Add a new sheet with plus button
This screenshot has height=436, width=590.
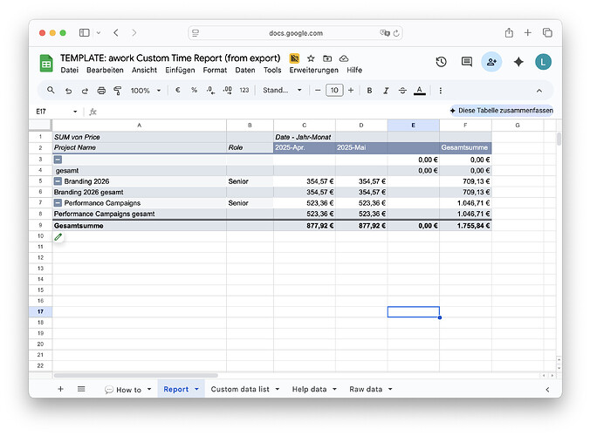pyautogui.click(x=60, y=389)
